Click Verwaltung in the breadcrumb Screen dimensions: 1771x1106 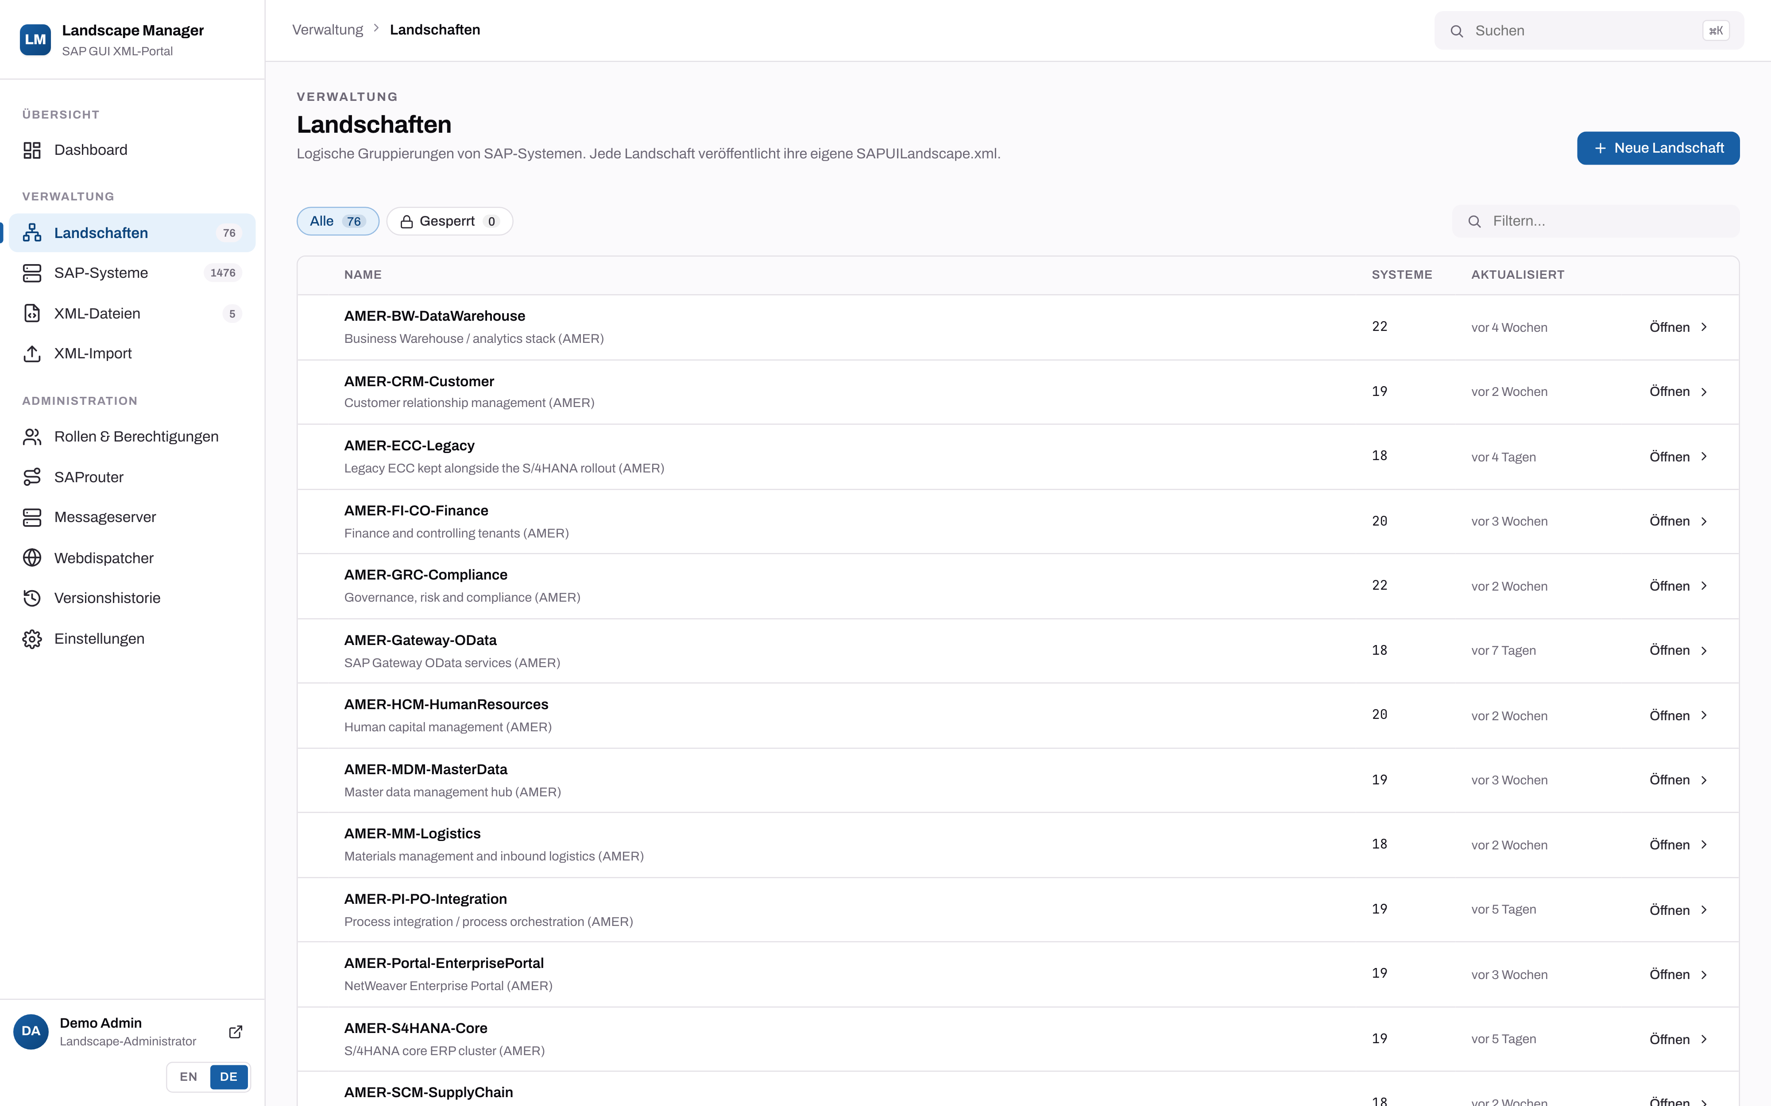[327, 30]
